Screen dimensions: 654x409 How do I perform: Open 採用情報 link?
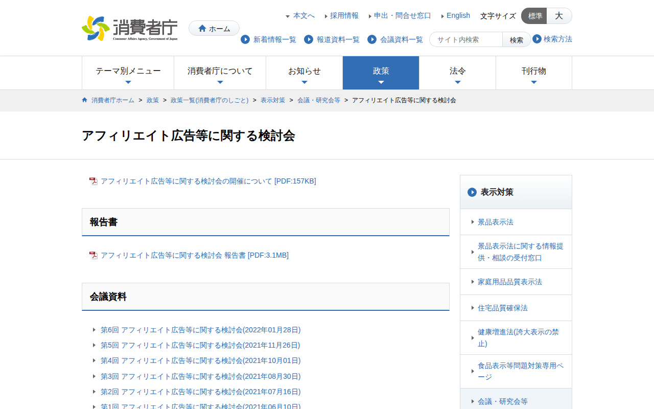(x=344, y=16)
